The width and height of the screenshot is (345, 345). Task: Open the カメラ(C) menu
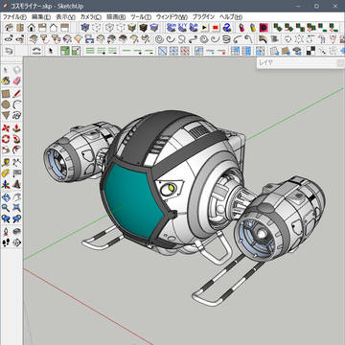tap(90, 17)
